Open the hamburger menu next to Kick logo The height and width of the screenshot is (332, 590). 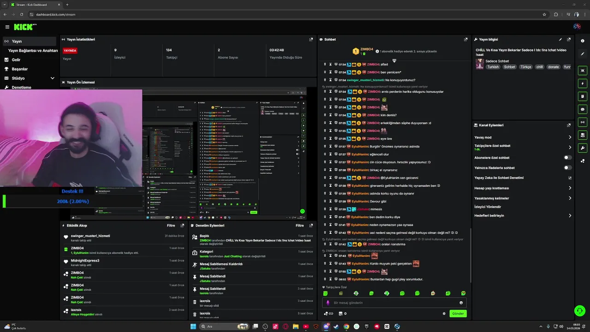click(7, 27)
